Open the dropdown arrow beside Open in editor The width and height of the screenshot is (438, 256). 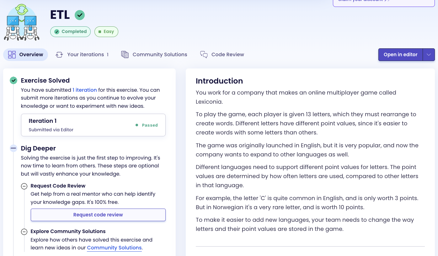[x=429, y=55]
